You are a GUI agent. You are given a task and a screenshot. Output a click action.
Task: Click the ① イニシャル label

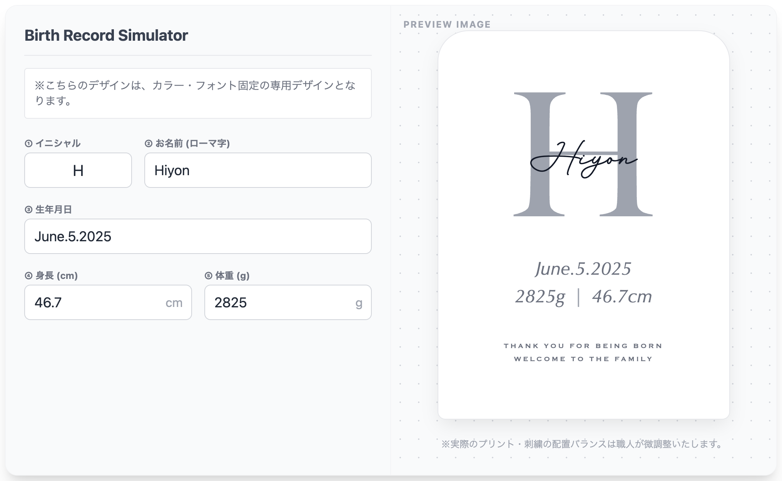53,143
